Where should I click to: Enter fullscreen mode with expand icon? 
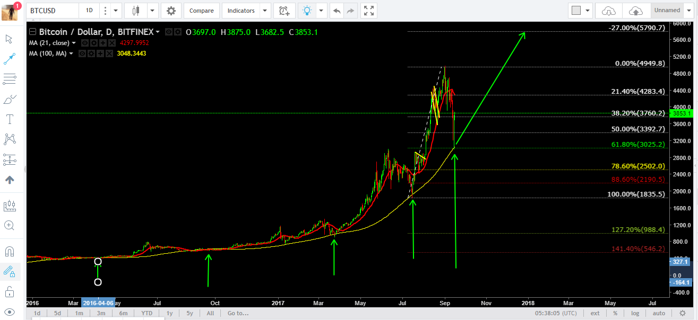pyautogui.click(x=369, y=10)
